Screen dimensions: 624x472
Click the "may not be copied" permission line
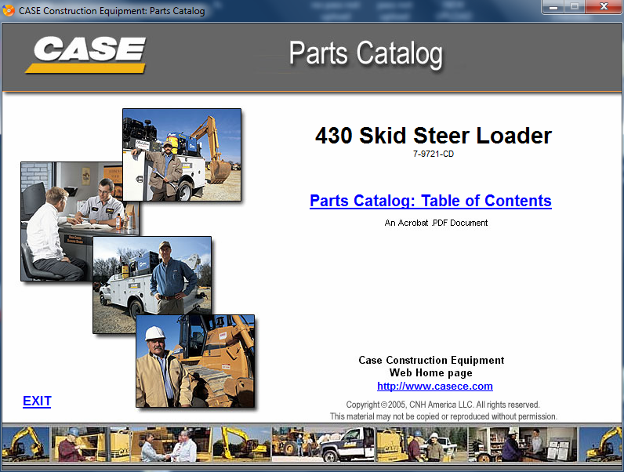click(444, 416)
